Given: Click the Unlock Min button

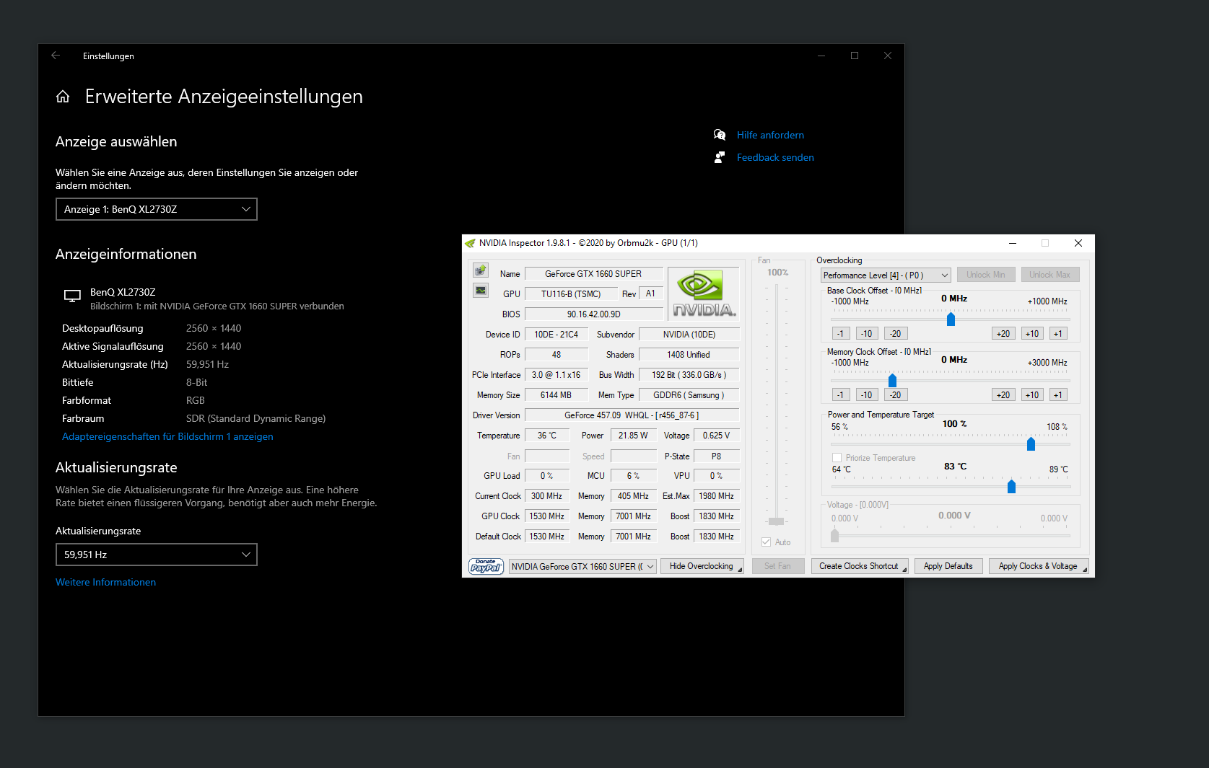Looking at the screenshot, I should click(x=986, y=275).
